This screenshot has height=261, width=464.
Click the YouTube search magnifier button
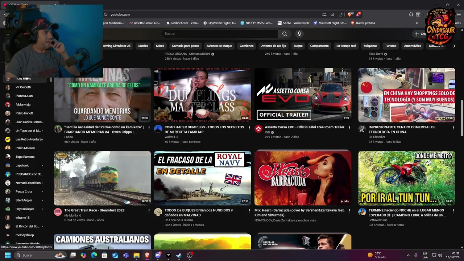coord(285,34)
